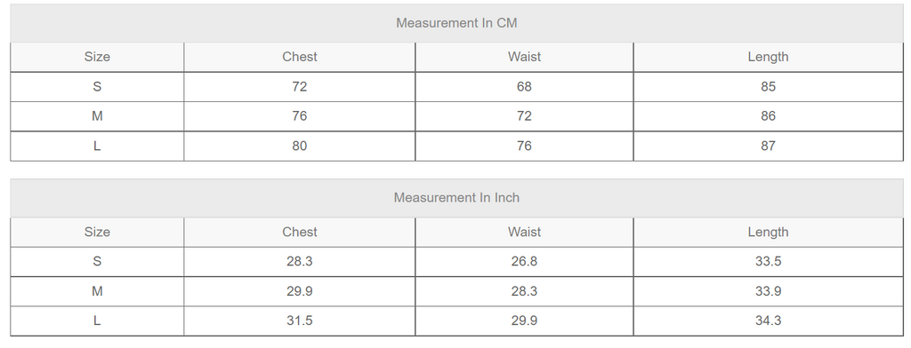
Task: Click the chest value 80 for size L
Action: 299,146
